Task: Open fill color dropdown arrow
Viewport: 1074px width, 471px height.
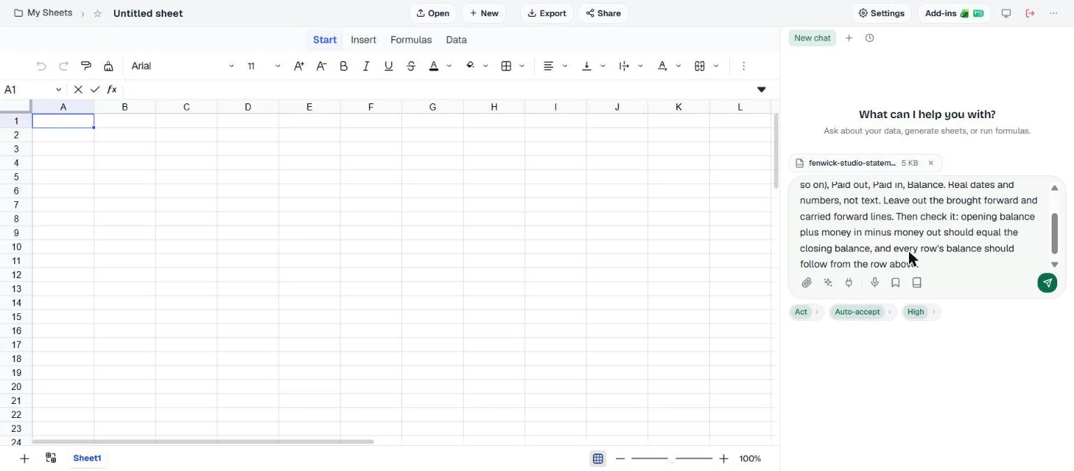Action: [486, 66]
